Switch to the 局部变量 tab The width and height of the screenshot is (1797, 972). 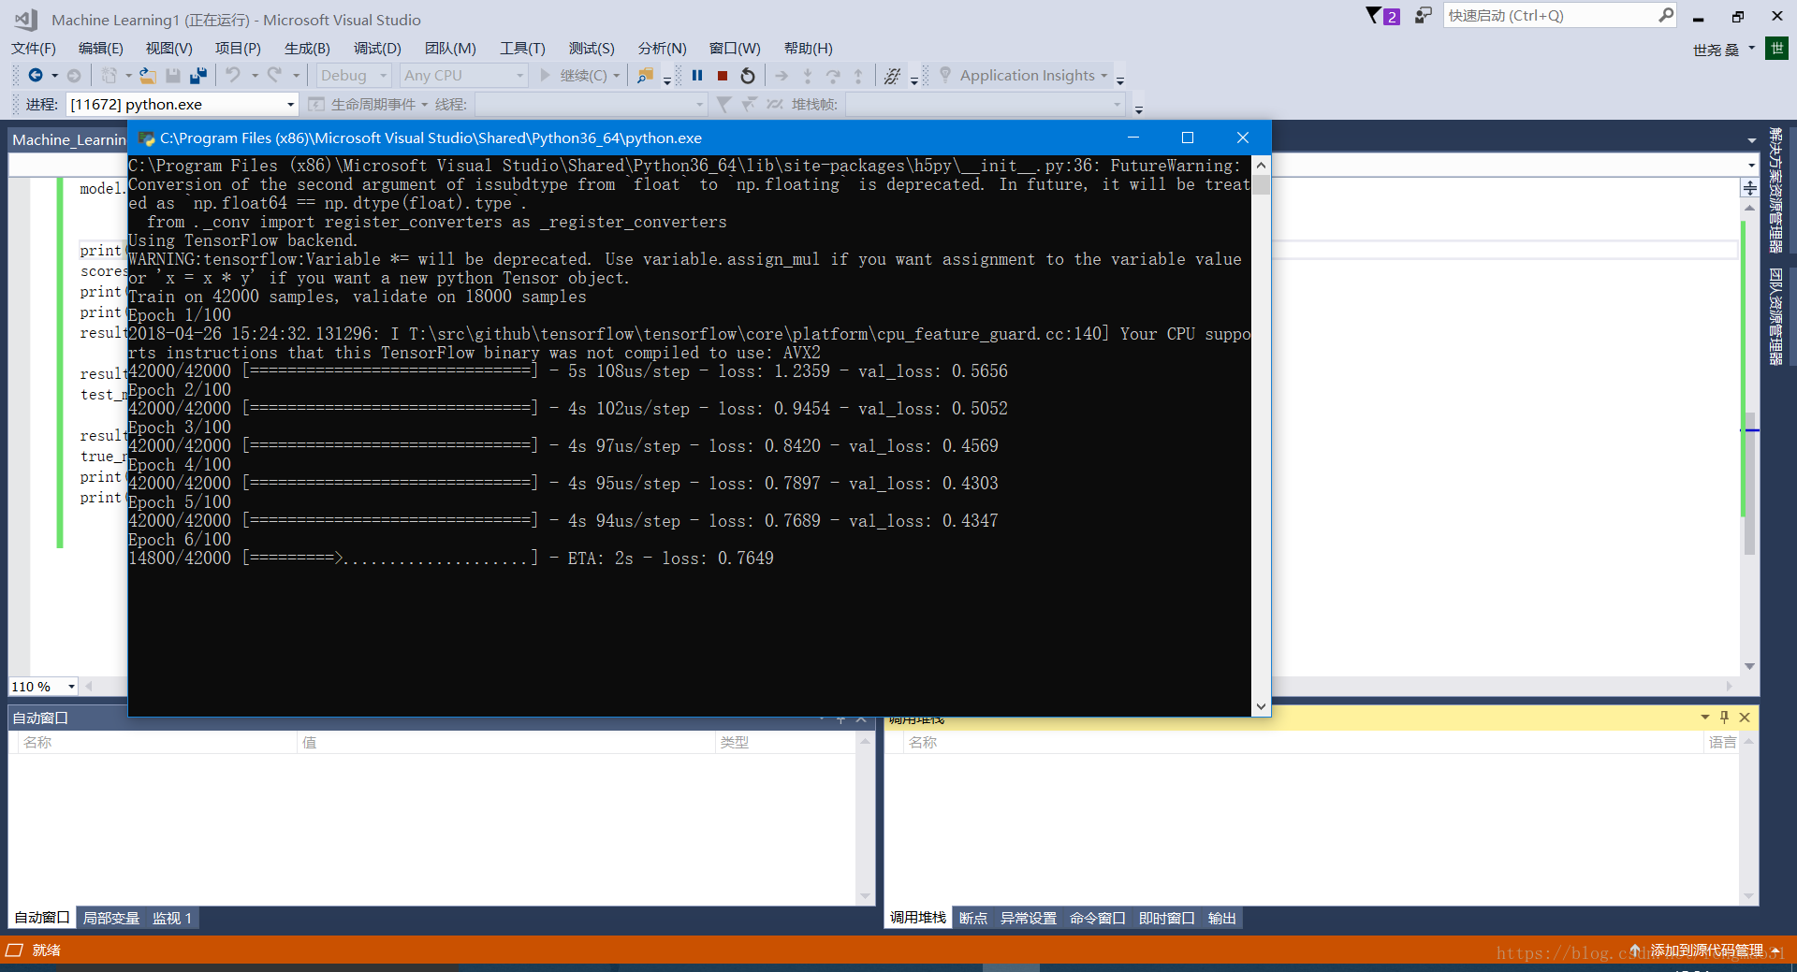point(111,919)
